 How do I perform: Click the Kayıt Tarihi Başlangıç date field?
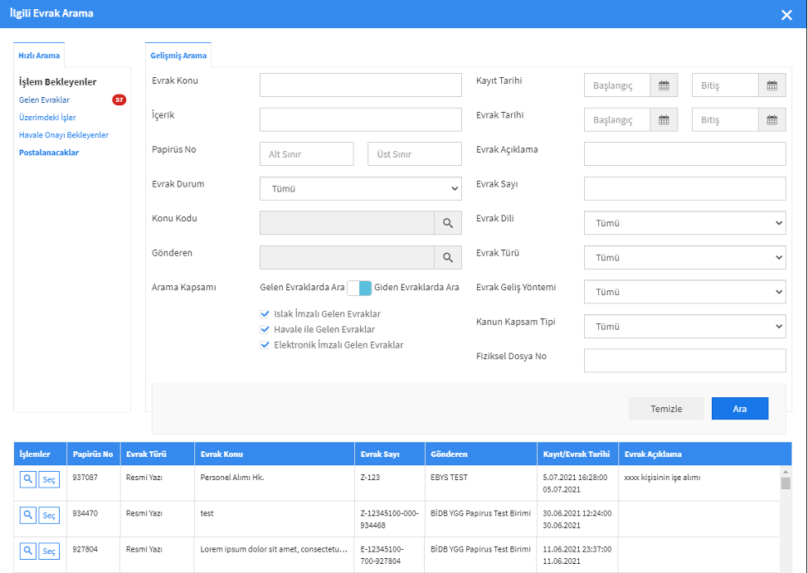coord(617,85)
